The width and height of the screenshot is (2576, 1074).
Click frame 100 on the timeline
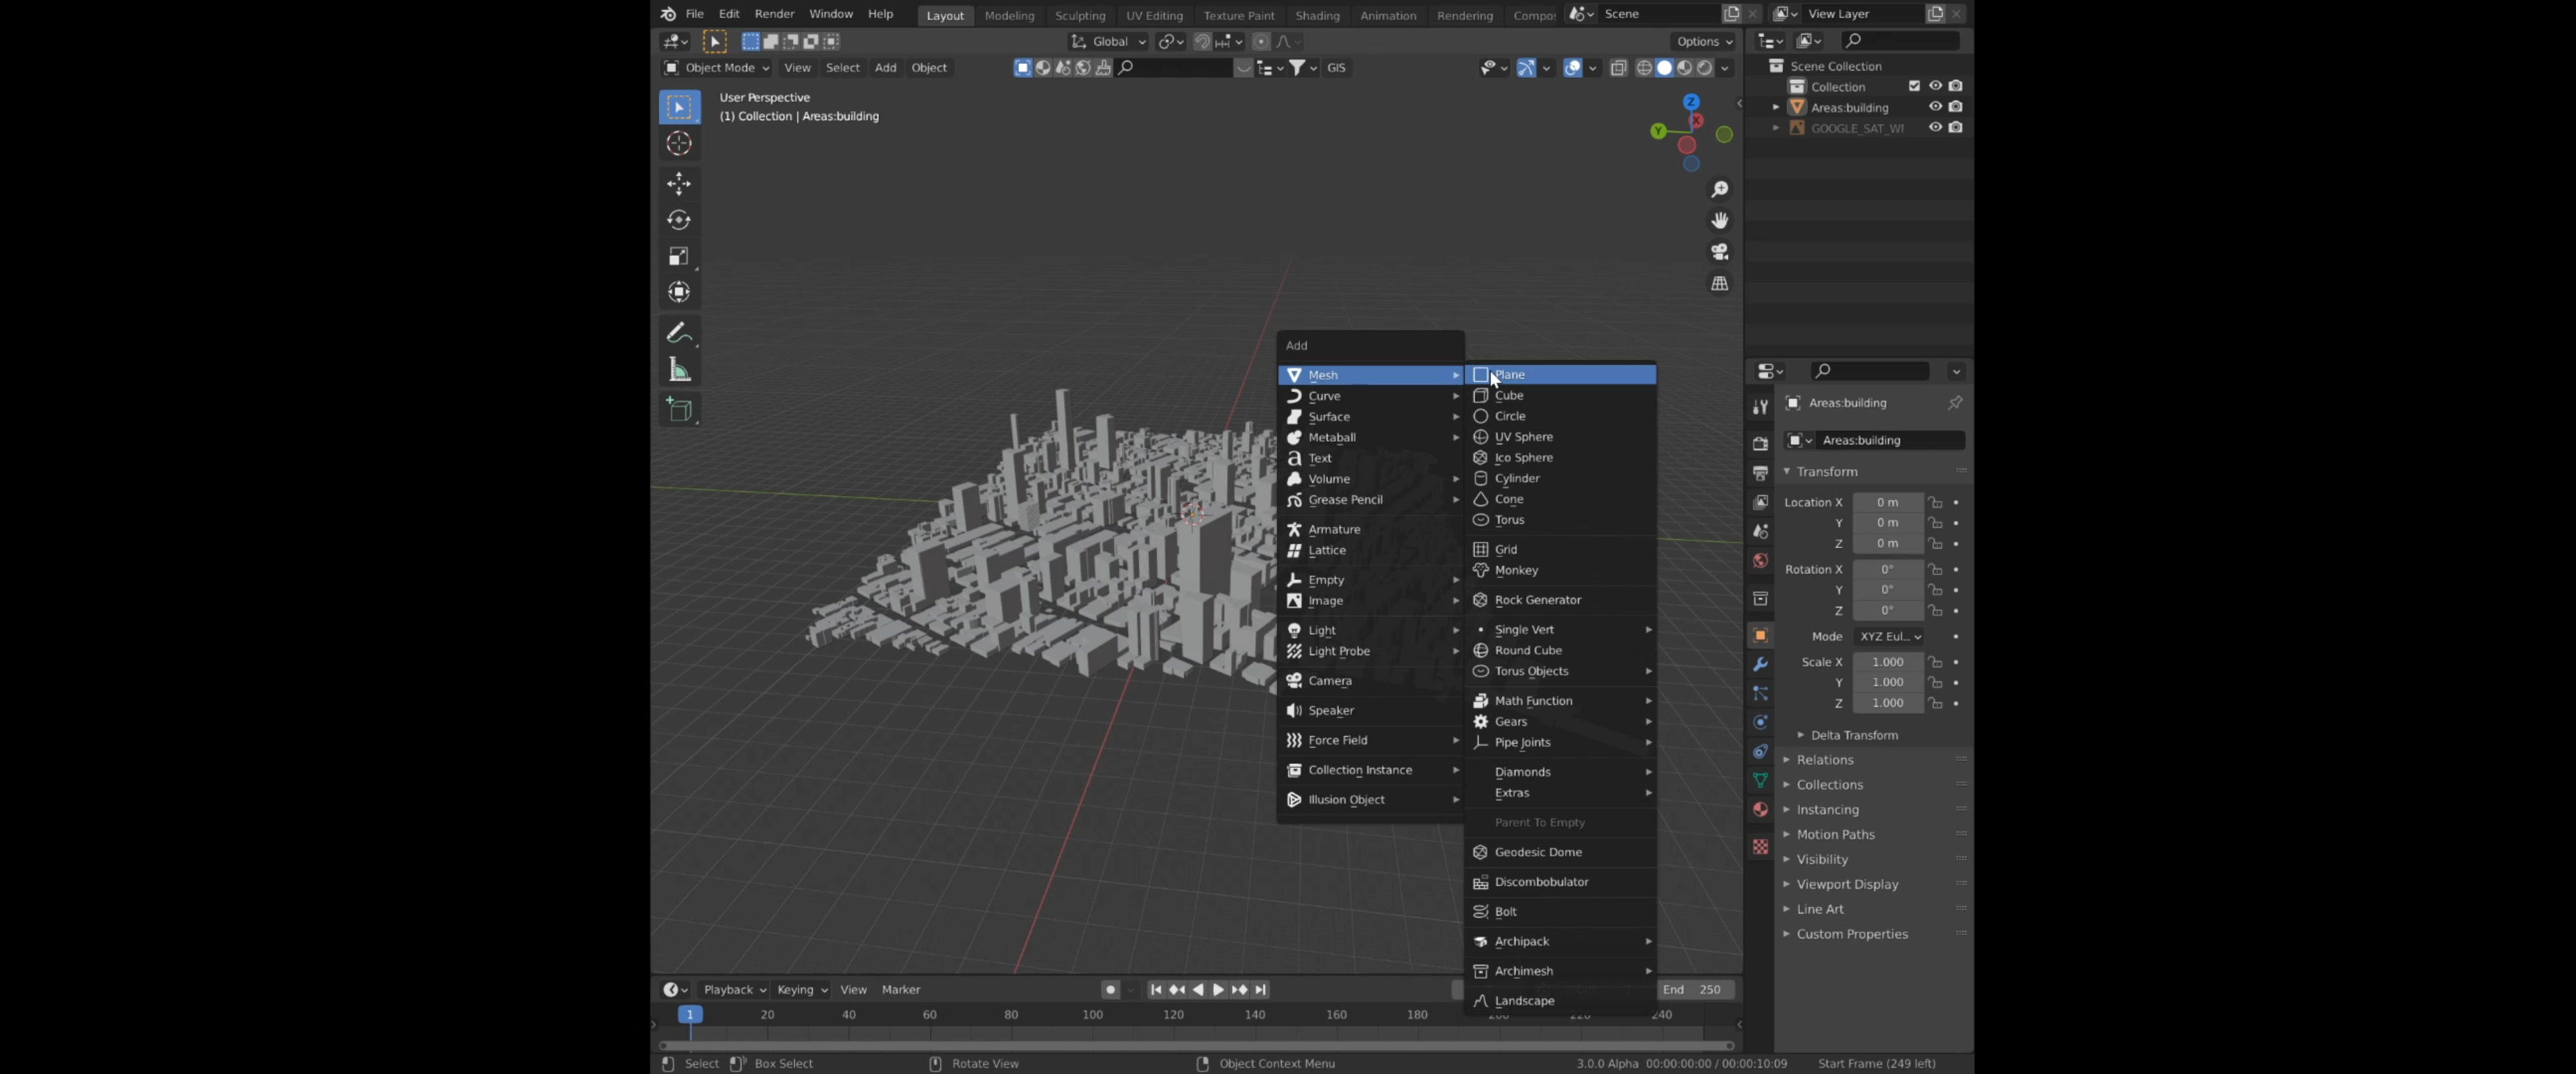coord(1092,1015)
